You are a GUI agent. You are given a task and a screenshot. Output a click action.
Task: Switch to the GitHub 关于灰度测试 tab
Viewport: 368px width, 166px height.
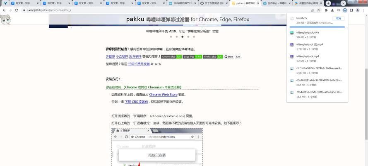point(214,3)
